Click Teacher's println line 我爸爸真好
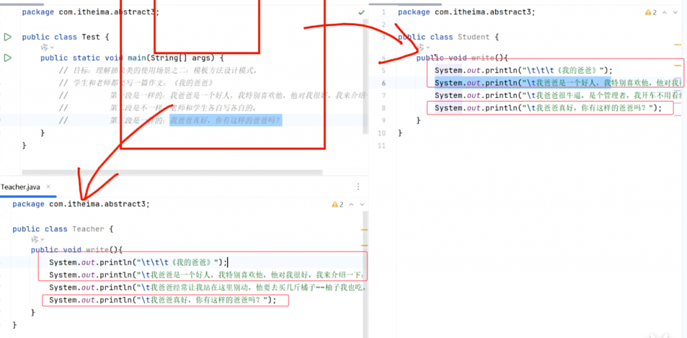687x338 pixels. pyautogui.click(x=163, y=300)
